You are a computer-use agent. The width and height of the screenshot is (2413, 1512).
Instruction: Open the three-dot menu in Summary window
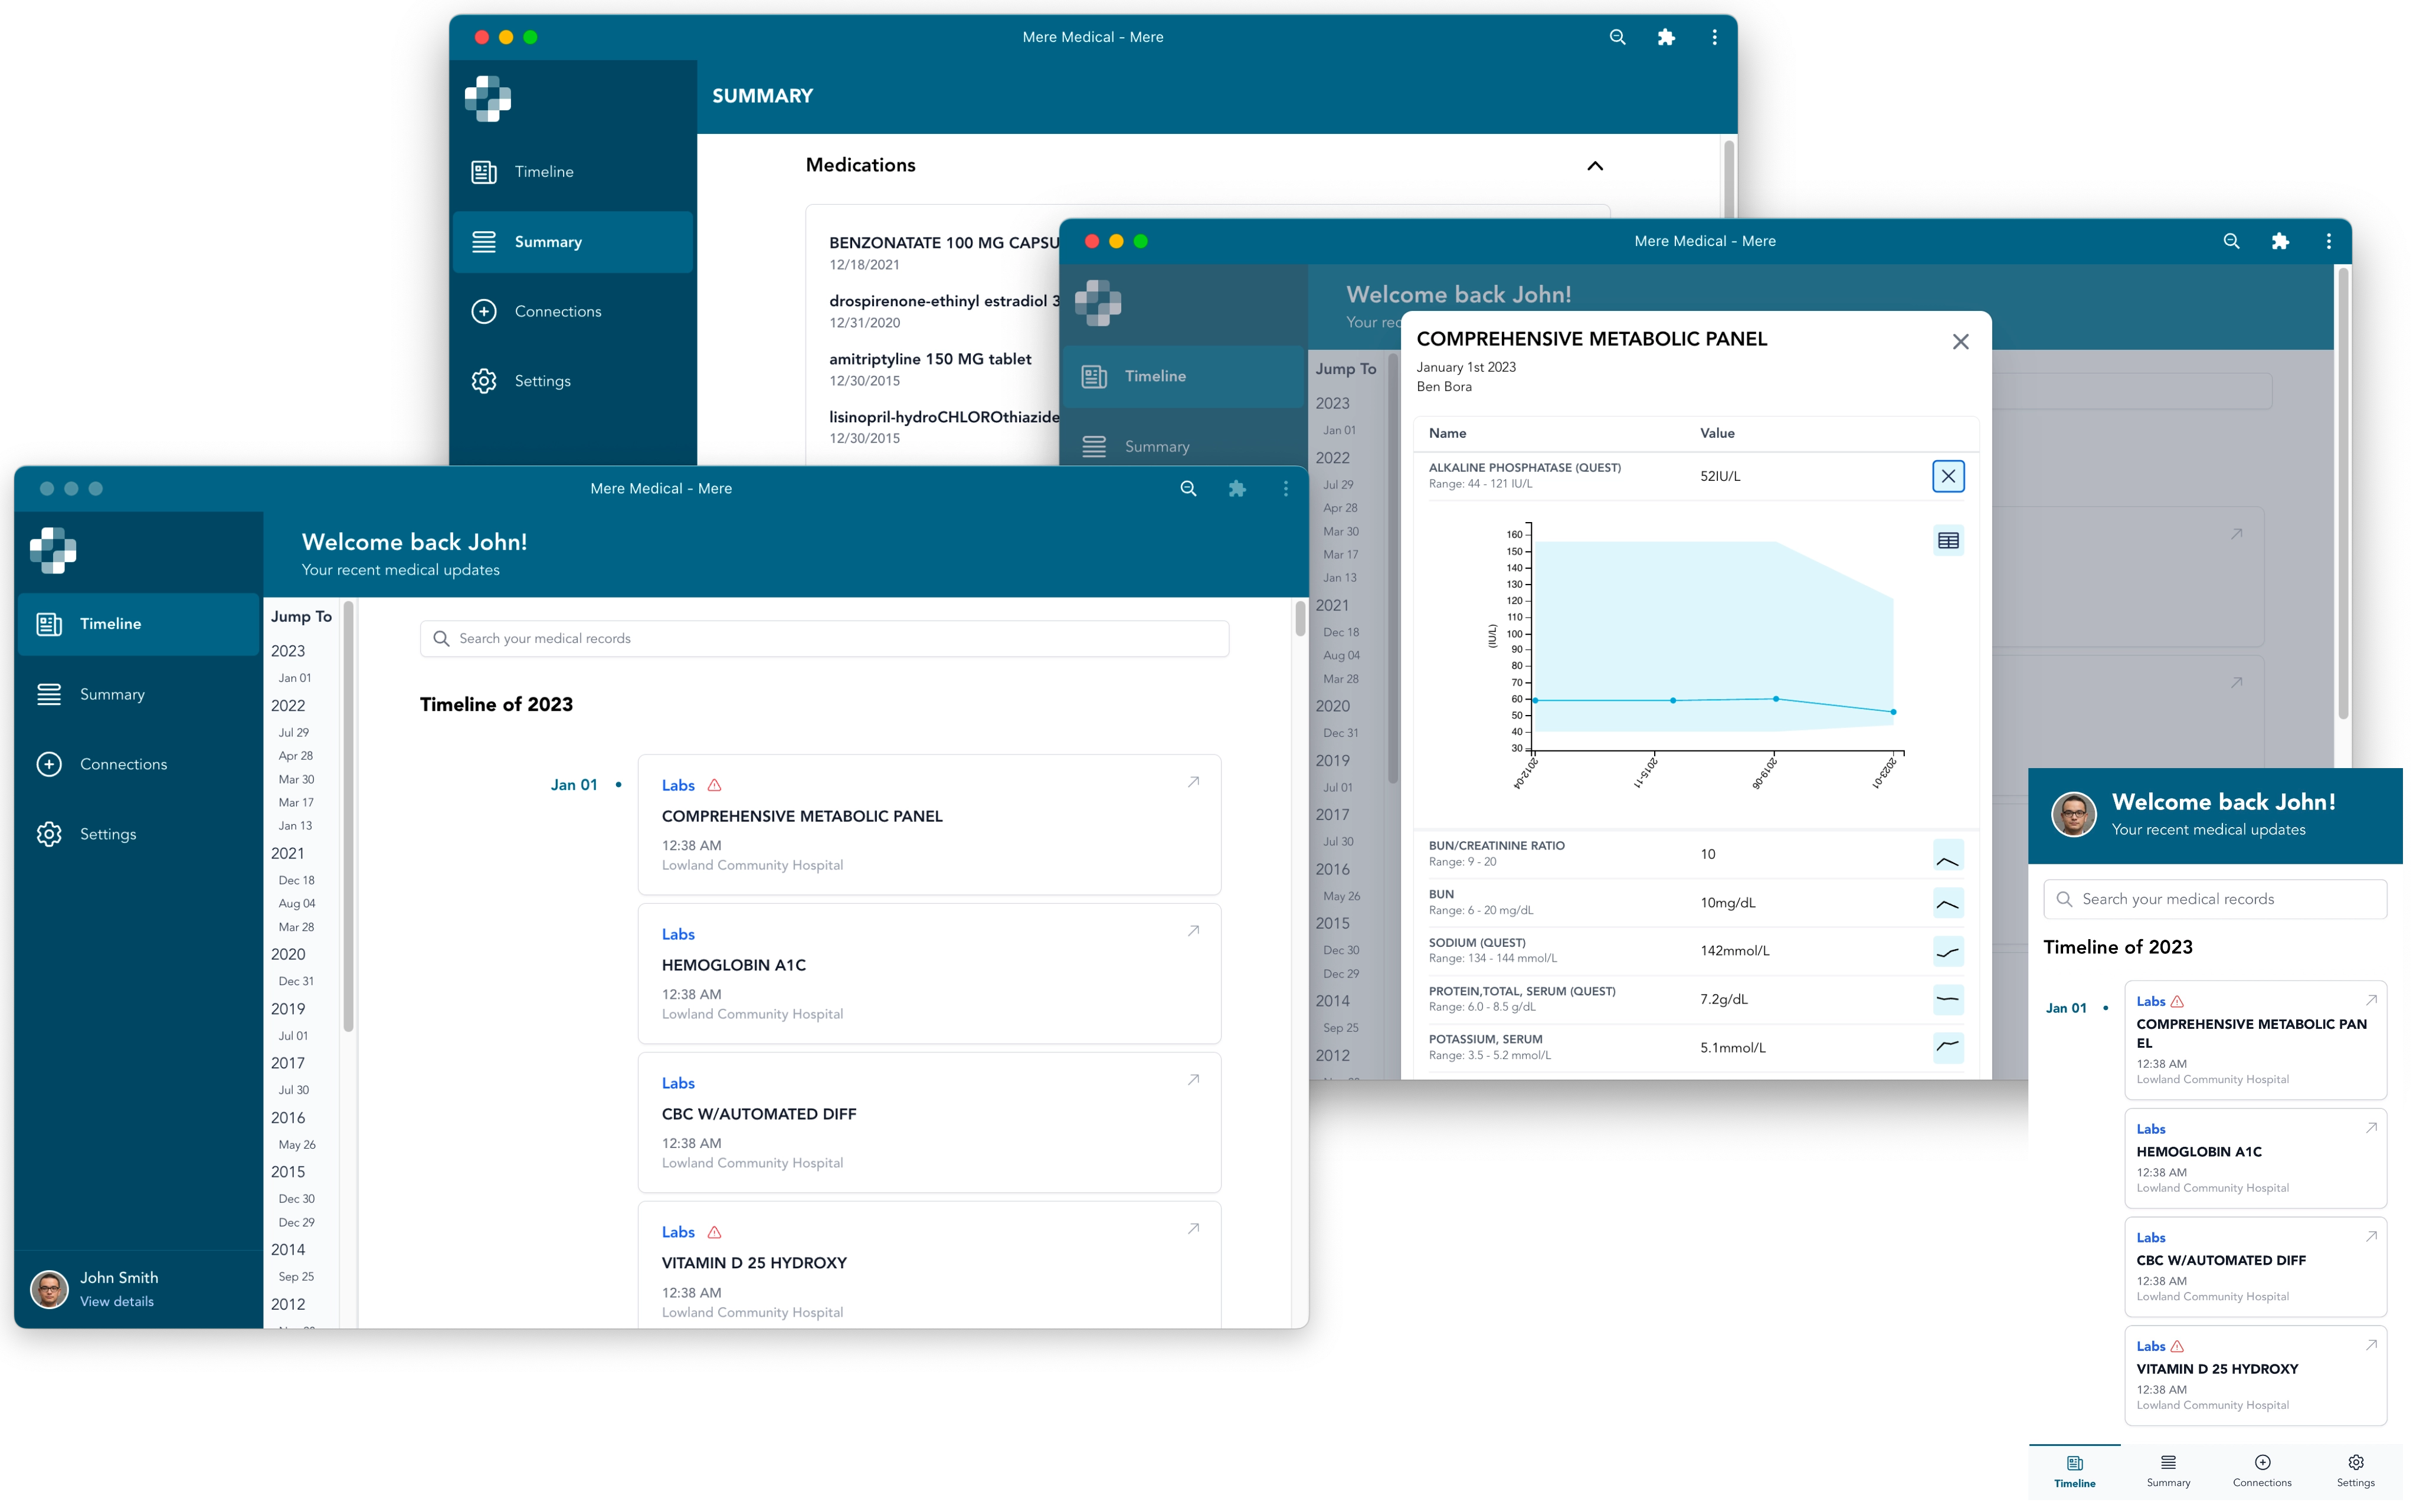[x=1714, y=37]
